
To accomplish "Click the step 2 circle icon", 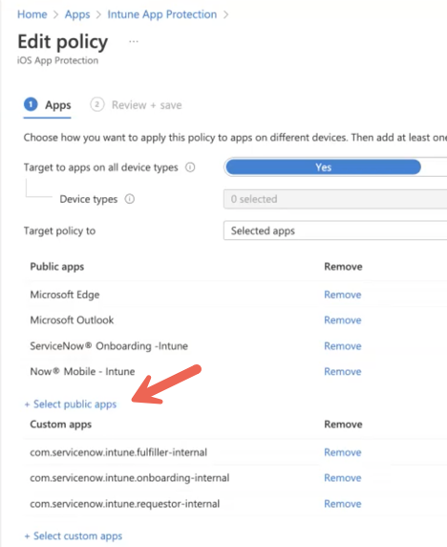I will tap(97, 104).
